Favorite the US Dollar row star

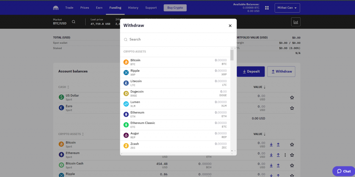click(292, 98)
